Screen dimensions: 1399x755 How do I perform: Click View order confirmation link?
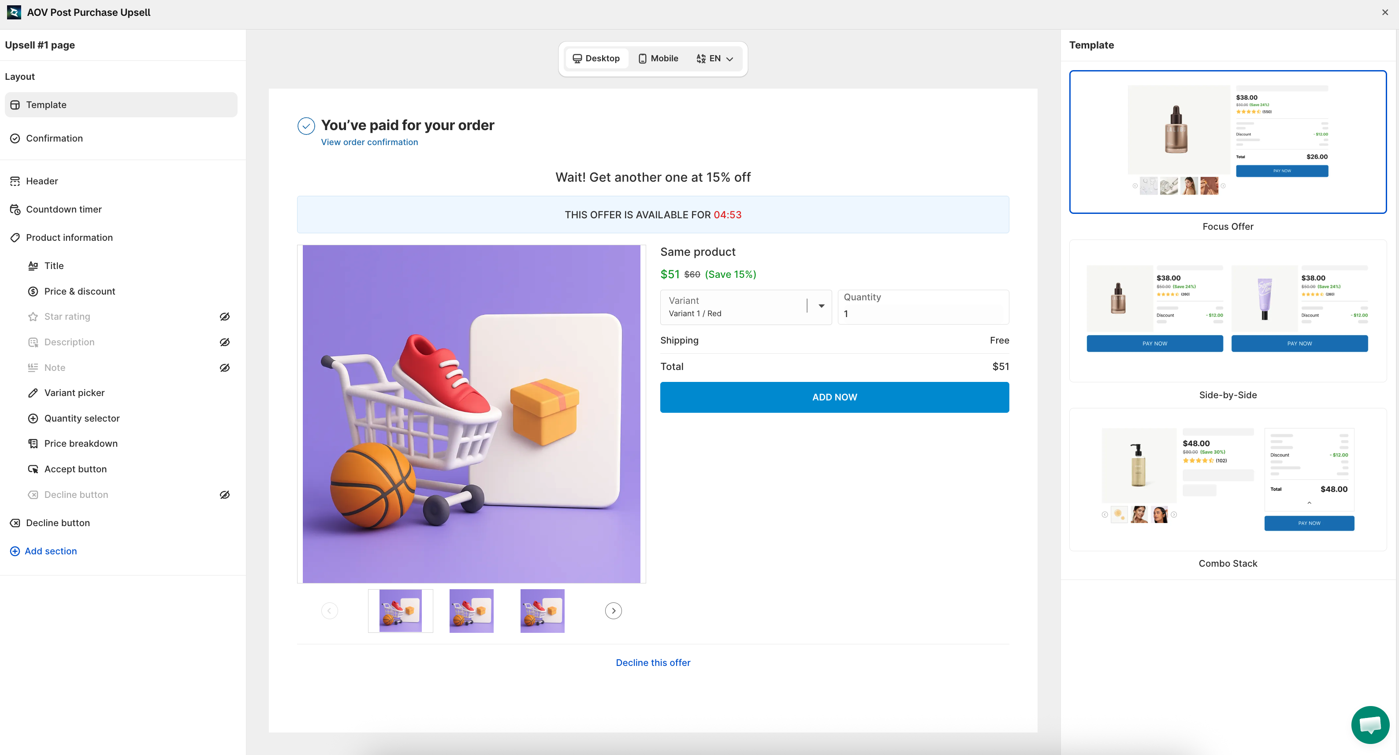[369, 142]
